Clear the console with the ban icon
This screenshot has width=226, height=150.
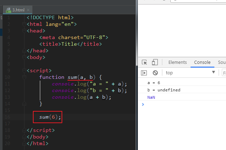155,73
